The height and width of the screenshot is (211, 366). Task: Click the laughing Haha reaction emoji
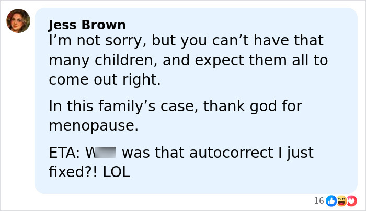[x=341, y=201]
